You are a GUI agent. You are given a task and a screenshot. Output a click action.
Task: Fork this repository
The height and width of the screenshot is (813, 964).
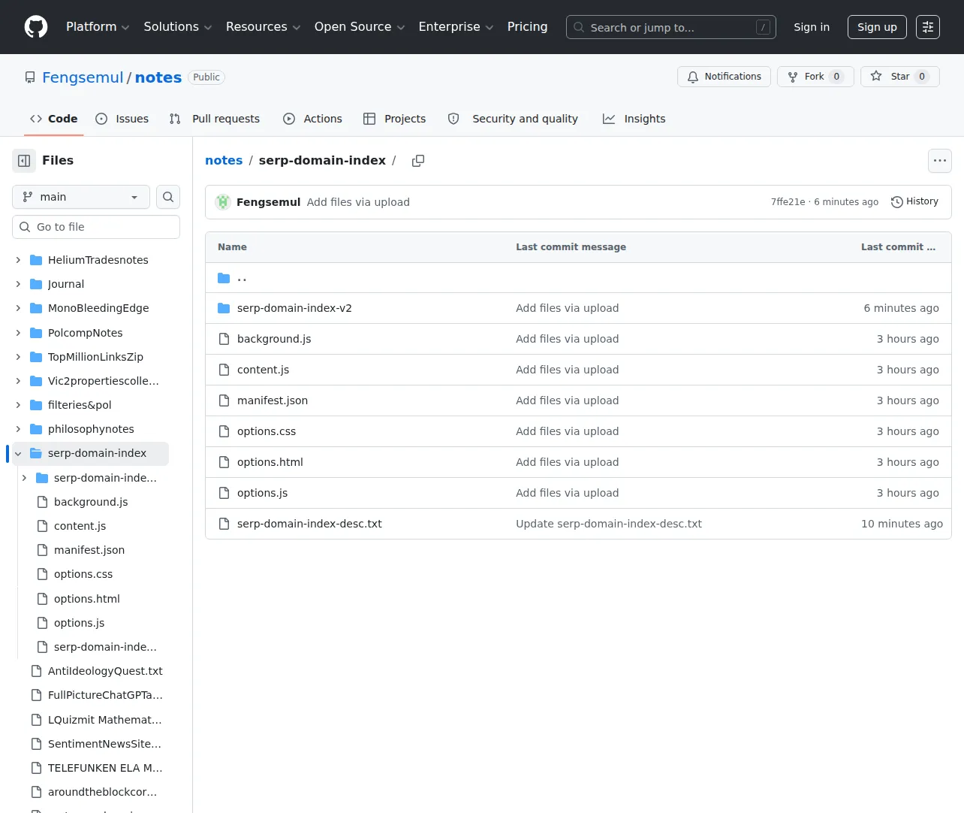tap(815, 77)
